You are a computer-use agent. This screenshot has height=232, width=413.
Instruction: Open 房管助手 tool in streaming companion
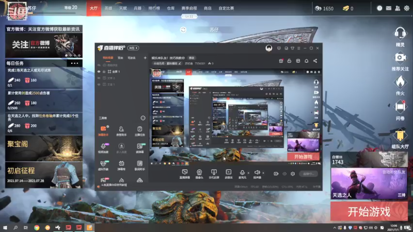click(x=121, y=131)
